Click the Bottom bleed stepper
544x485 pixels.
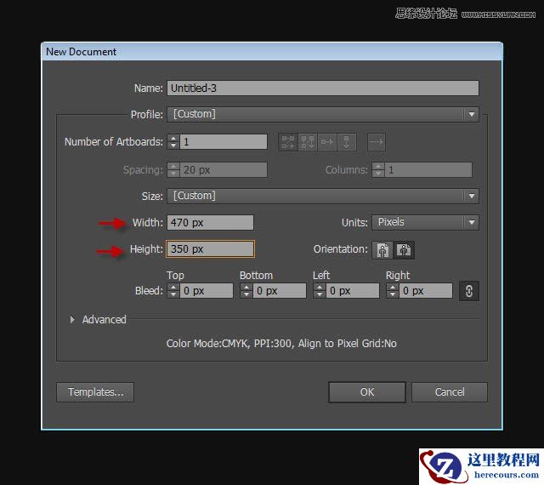click(x=246, y=291)
